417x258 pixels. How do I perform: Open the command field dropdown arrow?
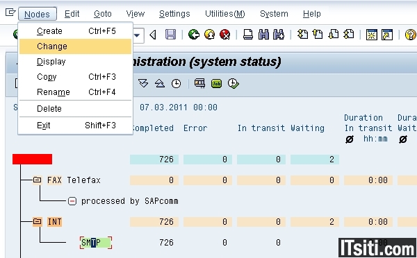point(137,35)
